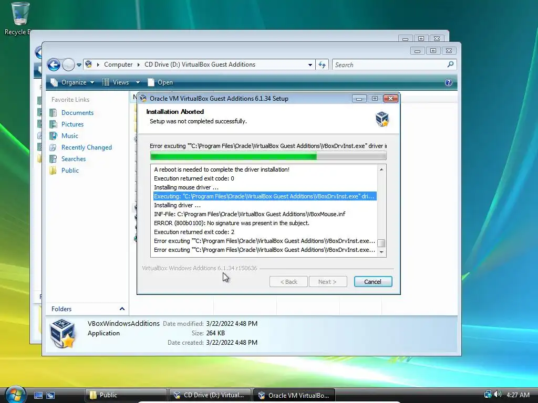Click the volume speaker tray icon

pyautogui.click(x=497, y=395)
